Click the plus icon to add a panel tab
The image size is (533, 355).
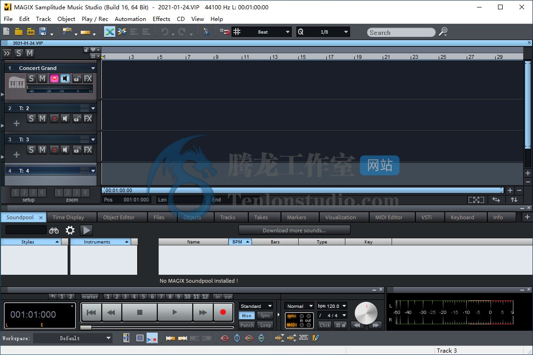(x=527, y=217)
